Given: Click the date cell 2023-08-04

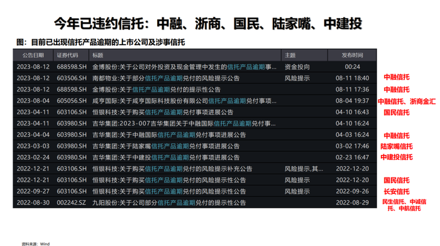Looking at the screenshot, I should click(x=33, y=101).
